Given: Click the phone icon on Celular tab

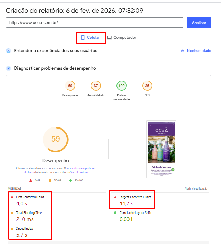Looking at the screenshot, I should point(83,37).
